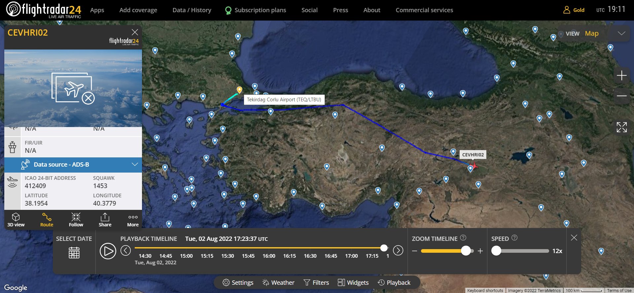
Task: Click the CEVHRI02 map label
Action: pos(473,155)
